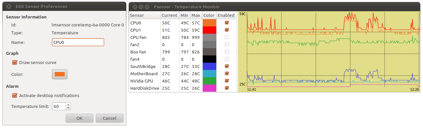
Task: Close the Edit Sensor Preferences dialog
Action: (9, 6)
